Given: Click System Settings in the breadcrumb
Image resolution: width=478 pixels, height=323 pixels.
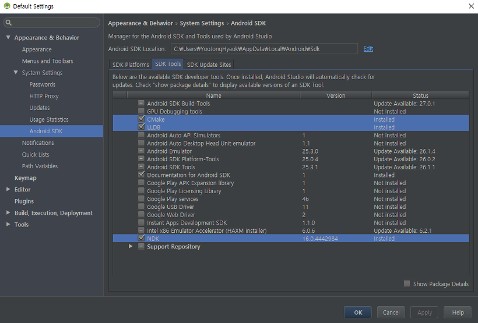Looking at the screenshot, I should coord(202,23).
